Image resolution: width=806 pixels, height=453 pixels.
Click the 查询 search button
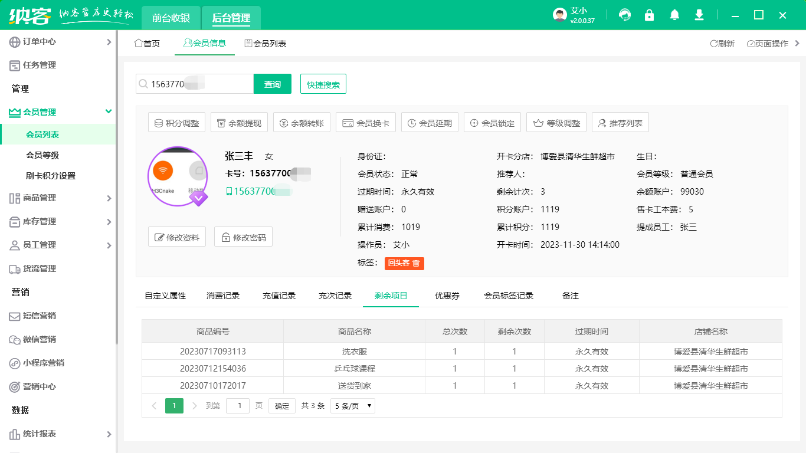coord(273,84)
